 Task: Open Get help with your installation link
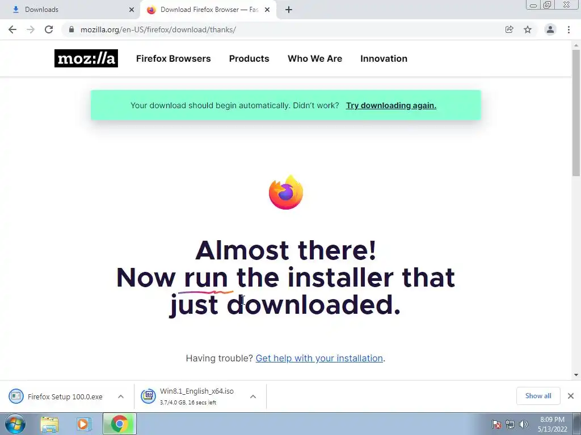[319, 358]
